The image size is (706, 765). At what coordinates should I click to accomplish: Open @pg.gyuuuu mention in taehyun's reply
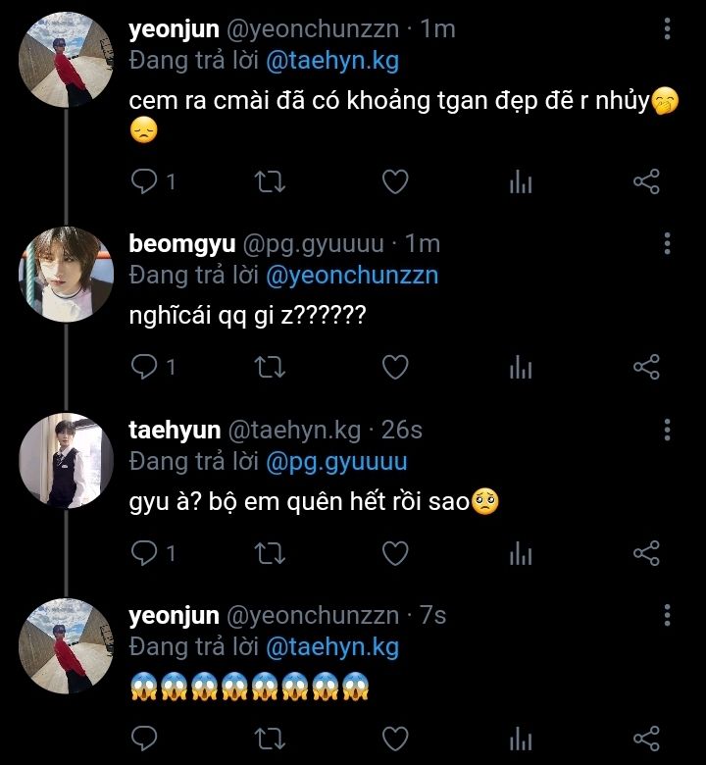click(x=336, y=461)
